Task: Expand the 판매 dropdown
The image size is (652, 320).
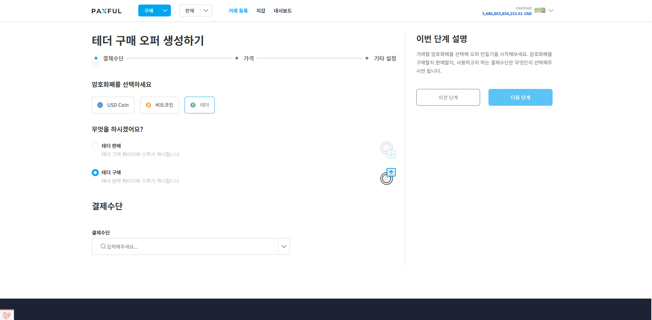Action: click(206, 11)
